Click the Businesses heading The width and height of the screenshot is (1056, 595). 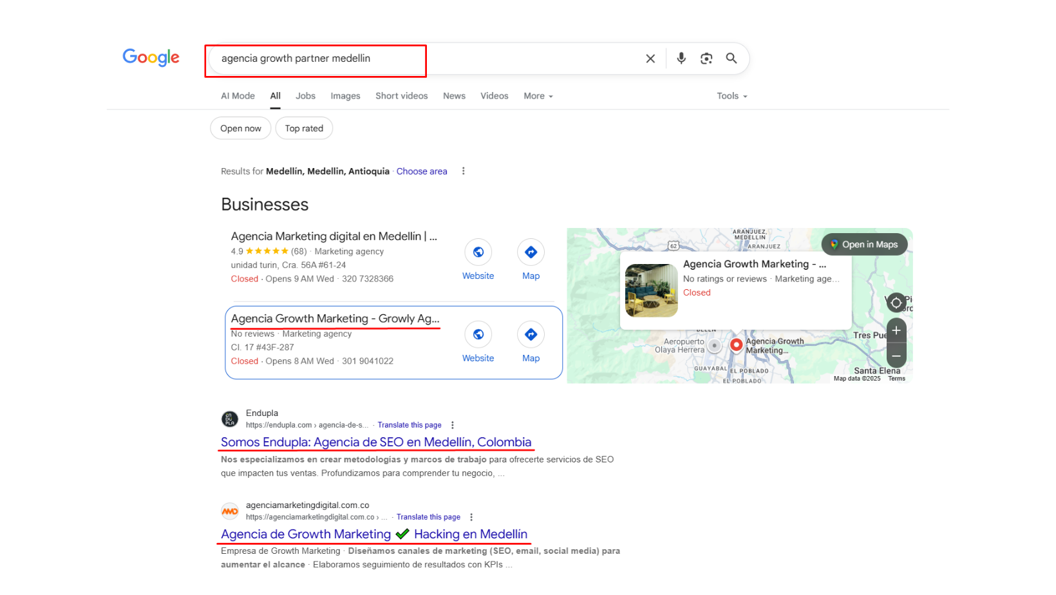pyautogui.click(x=265, y=205)
